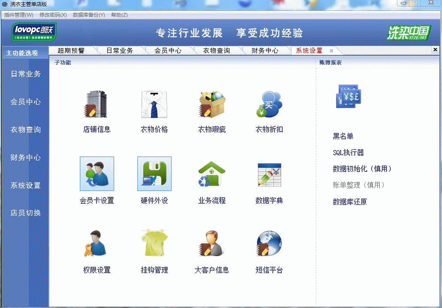Open the 硬件外设 floppy disk icon
The width and height of the screenshot is (442, 308).
tap(154, 174)
